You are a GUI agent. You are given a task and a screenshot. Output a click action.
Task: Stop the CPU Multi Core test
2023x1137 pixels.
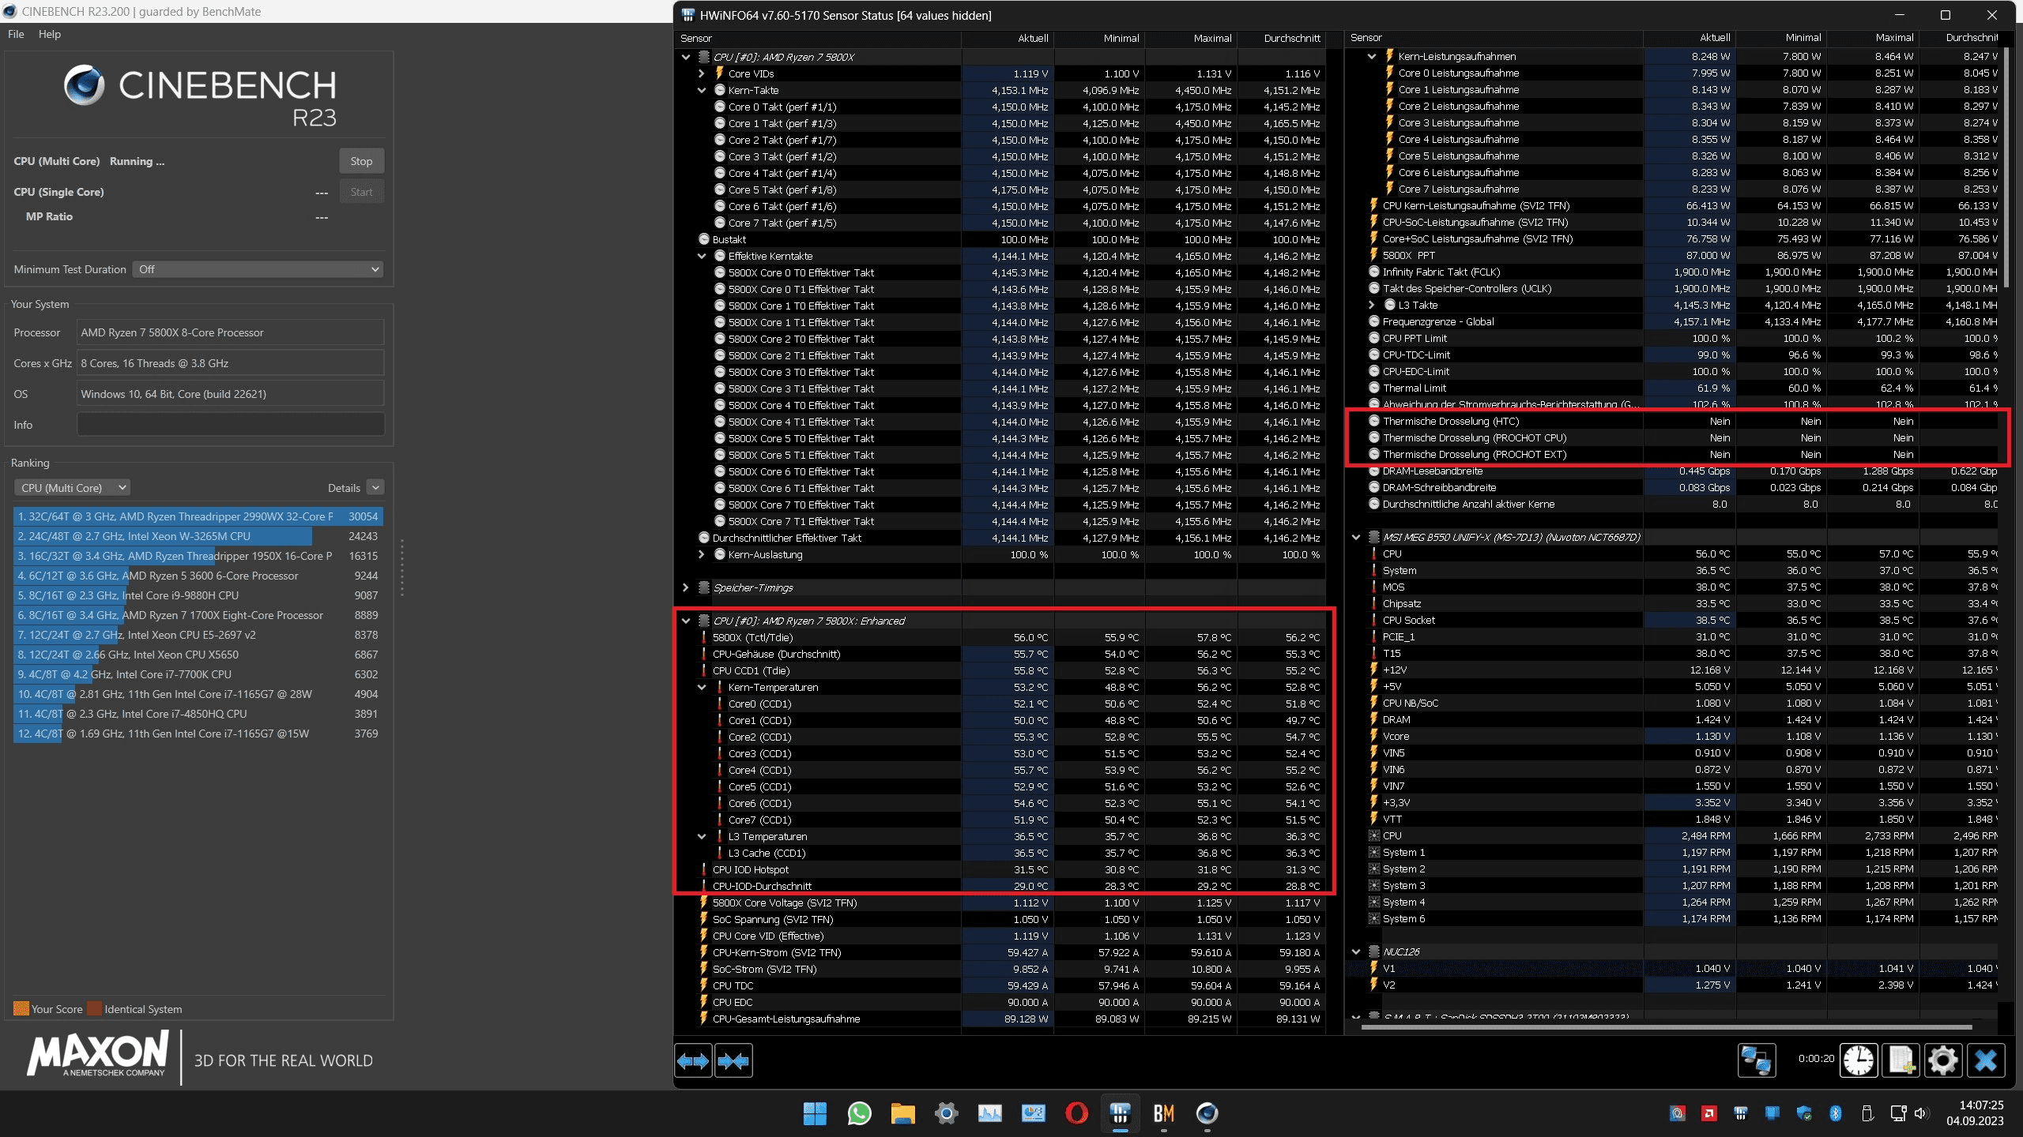[x=361, y=161]
